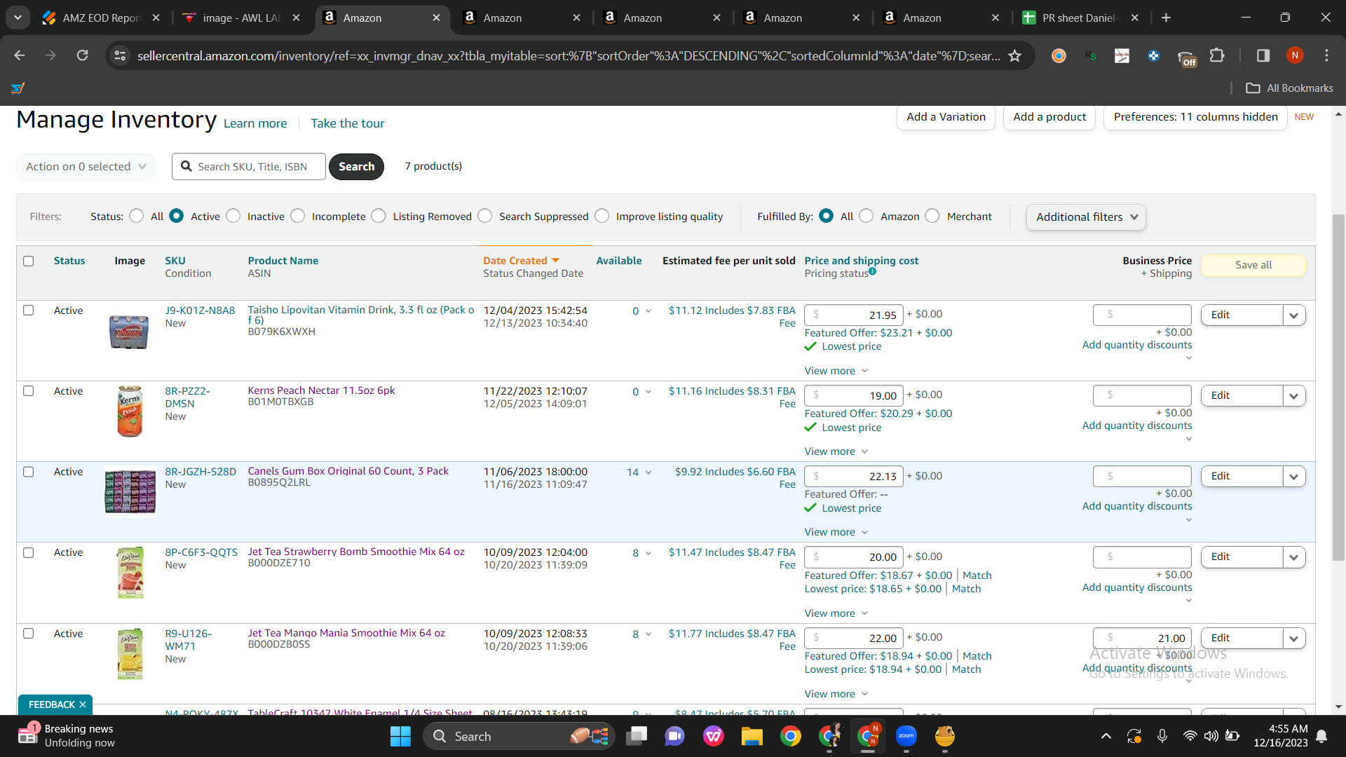Expand available quantity arrow for Canels Gum
This screenshot has height=757, width=1346.
pos(648,472)
